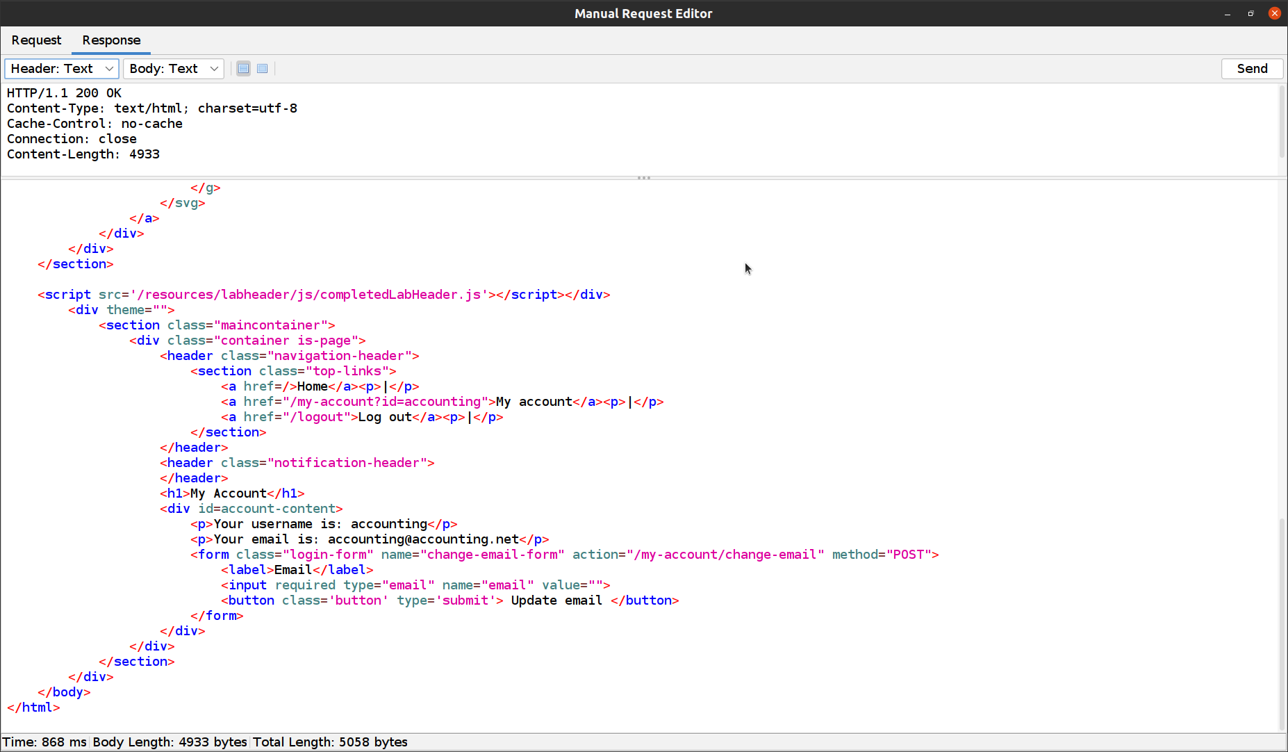Click inside the HTTP/1.1 200 OK status line
Image resolution: width=1288 pixels, height=752 pixels.
point(63,92)
